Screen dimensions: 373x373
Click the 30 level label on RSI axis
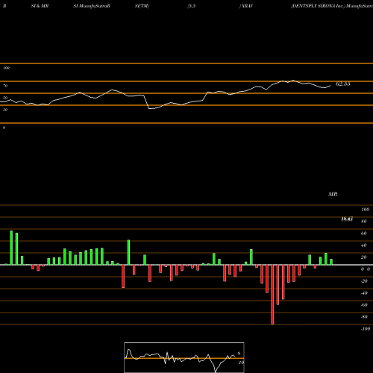5,110
